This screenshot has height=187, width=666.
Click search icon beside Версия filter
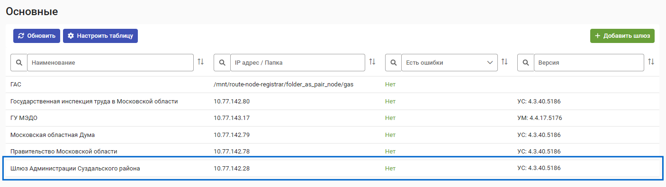[525, 62]
